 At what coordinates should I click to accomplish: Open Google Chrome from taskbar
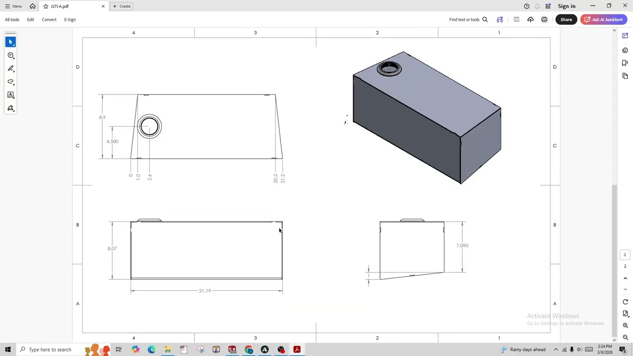click(248, 350)
